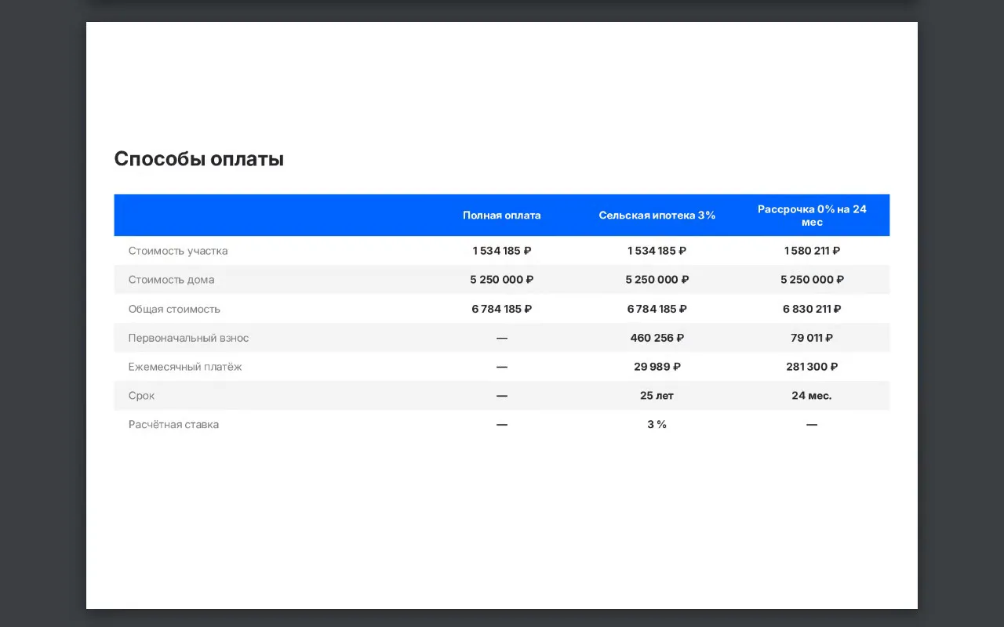The width and height of the screenshot is (1004, 627).
Task: Click Ежемесячный платёж dash under Полная оплата
Action: (x=502, y=367)
